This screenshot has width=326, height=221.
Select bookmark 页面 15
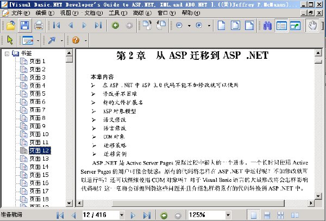pos(39,175)
